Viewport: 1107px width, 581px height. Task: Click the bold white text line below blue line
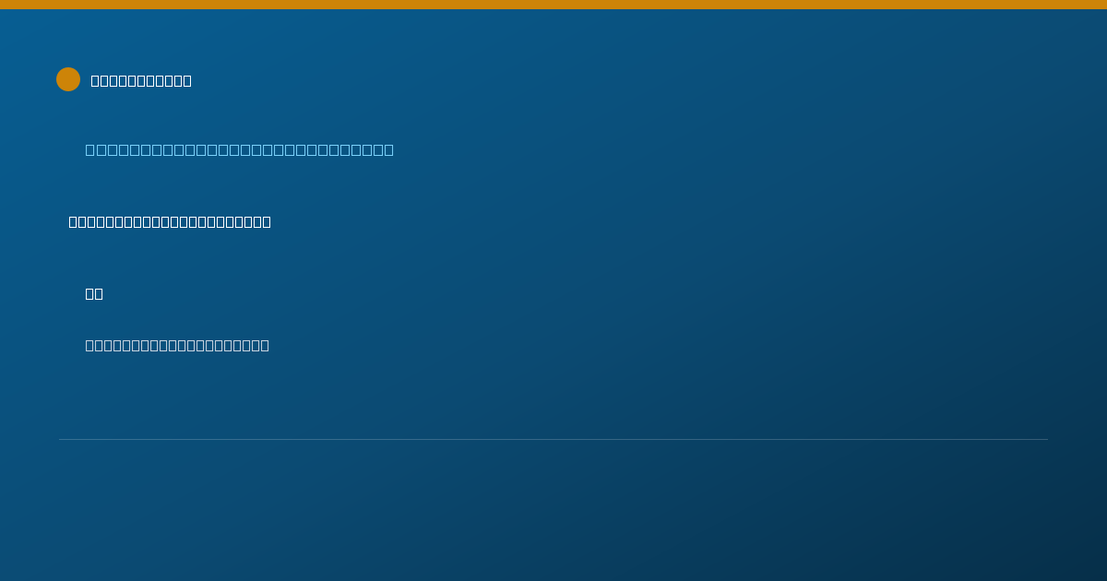(170, 221)
